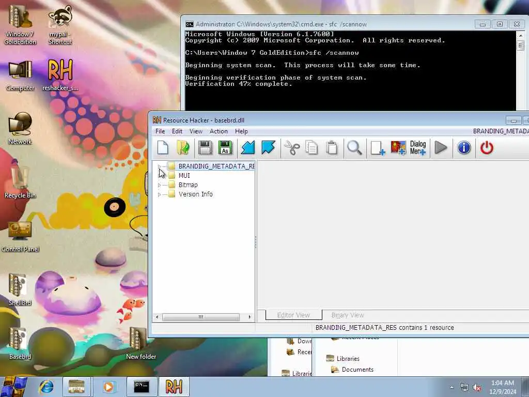Open the Explorer window taskbar button
Viewport: 529px width, 397px height.
(x=76, y=387)
